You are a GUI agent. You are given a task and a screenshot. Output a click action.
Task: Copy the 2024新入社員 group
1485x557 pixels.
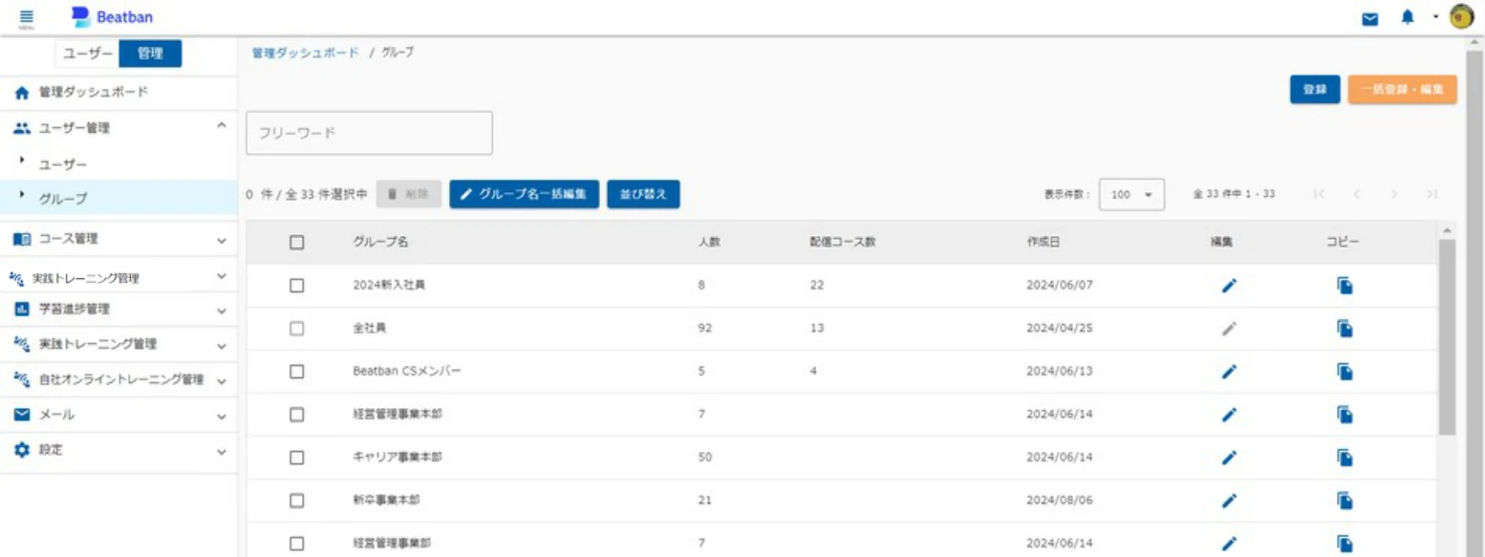(1345, 285)
